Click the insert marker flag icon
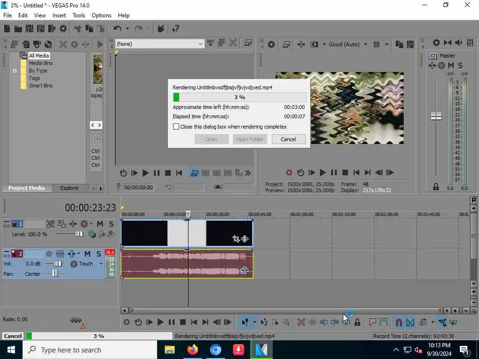 tap(372, 322)
